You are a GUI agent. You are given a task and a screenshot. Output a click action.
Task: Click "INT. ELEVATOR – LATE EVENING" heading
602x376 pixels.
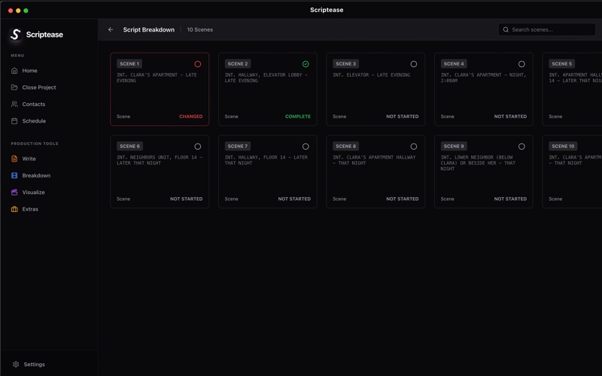pyautogui.click(x=371, y=74)
